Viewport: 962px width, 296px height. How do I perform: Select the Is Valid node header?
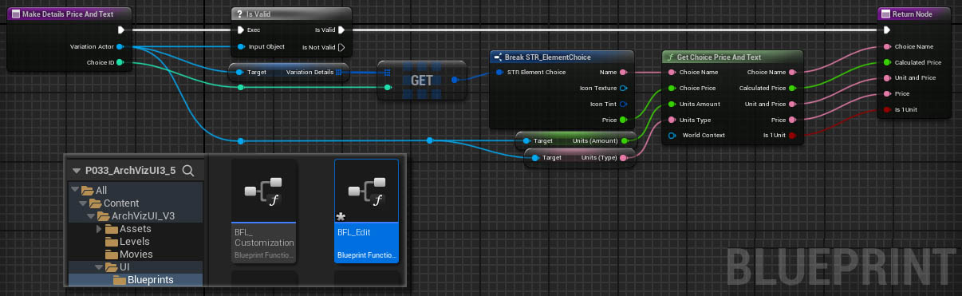click(x=291, y=14)
